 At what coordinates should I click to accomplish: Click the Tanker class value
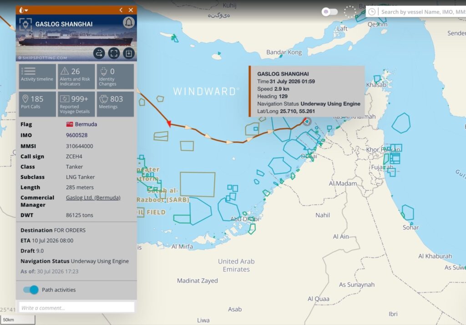tap(74, 167)
